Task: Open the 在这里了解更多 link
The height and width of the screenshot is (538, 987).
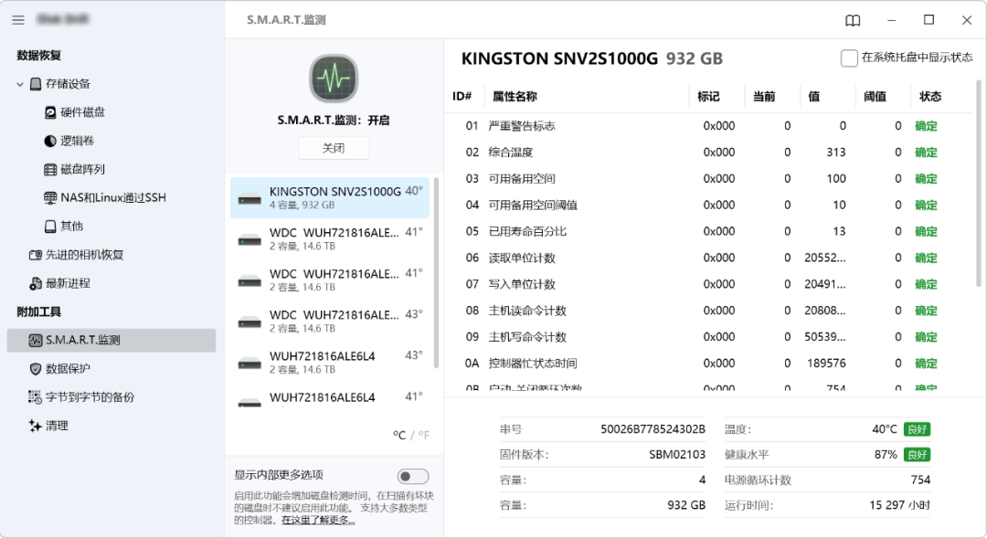Action: (319, 521)
